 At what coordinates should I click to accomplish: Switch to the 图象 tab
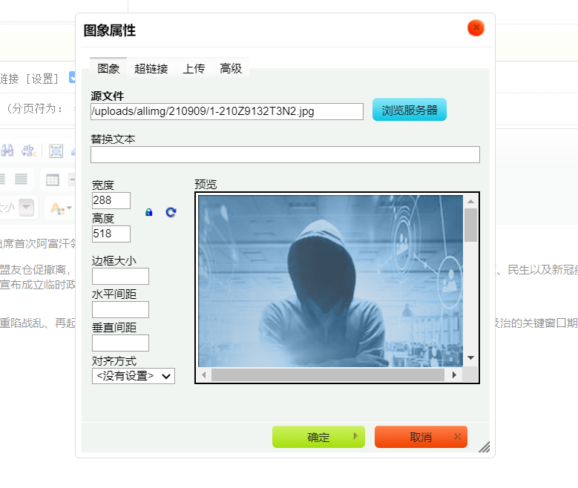coord(108,68)
